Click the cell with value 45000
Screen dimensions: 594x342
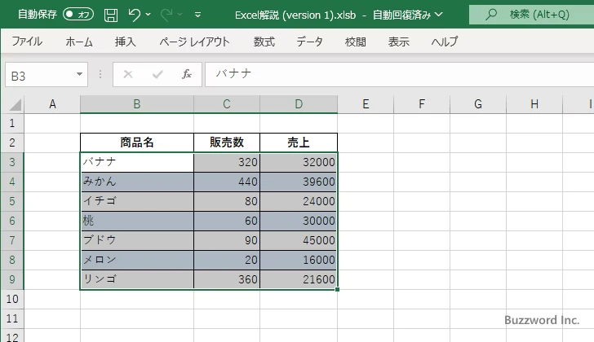pyautogui.click(x=299, y=240)
